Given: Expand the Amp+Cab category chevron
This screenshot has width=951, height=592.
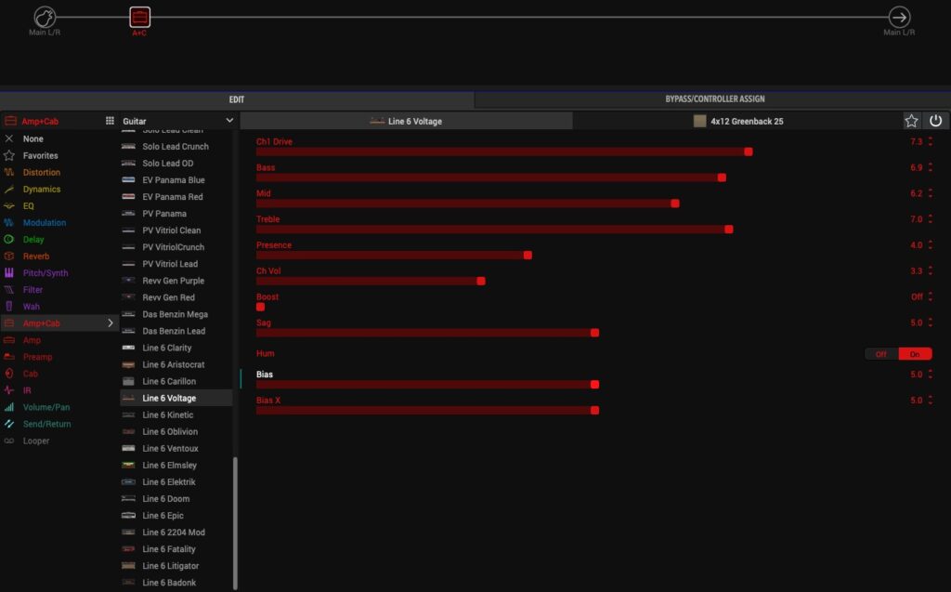Looking at the screenshot, I should point(111,323).
